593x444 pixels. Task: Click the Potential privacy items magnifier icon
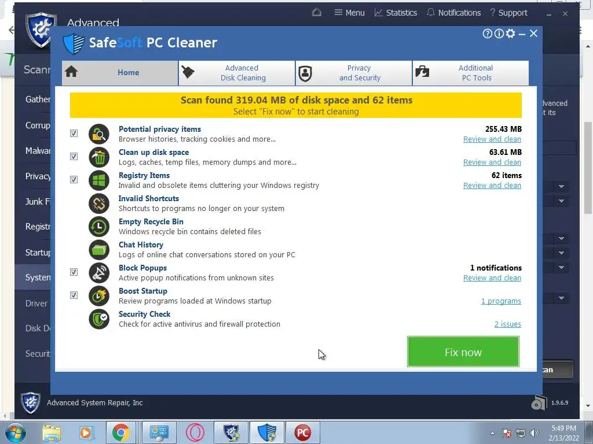click(98, 134)
